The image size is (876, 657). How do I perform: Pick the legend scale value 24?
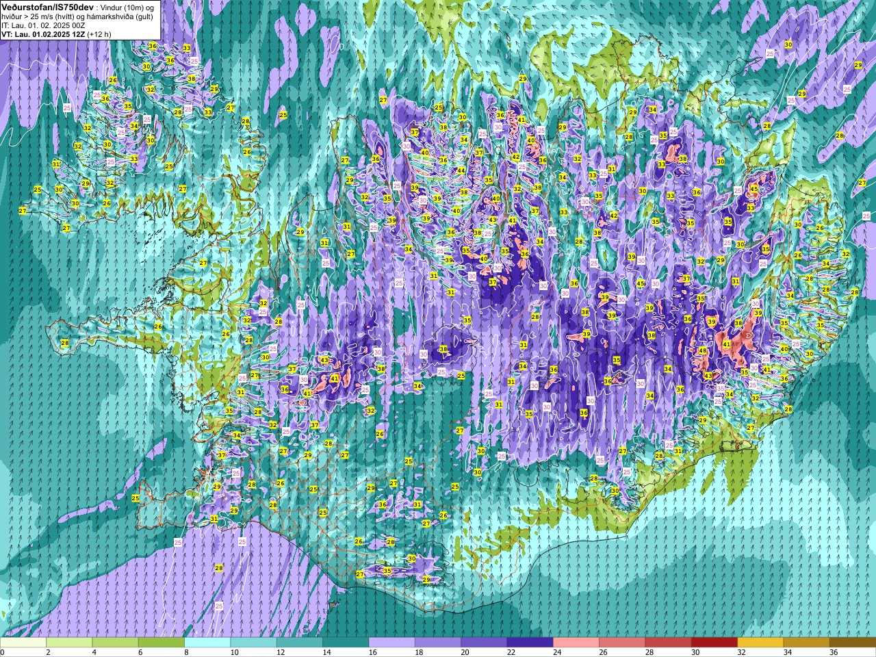point(557,652)
